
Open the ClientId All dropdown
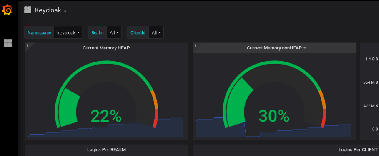(156, 33)
